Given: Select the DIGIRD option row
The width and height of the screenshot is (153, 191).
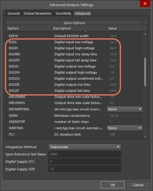Looking at the screenshot, I should tap(74, 54).
